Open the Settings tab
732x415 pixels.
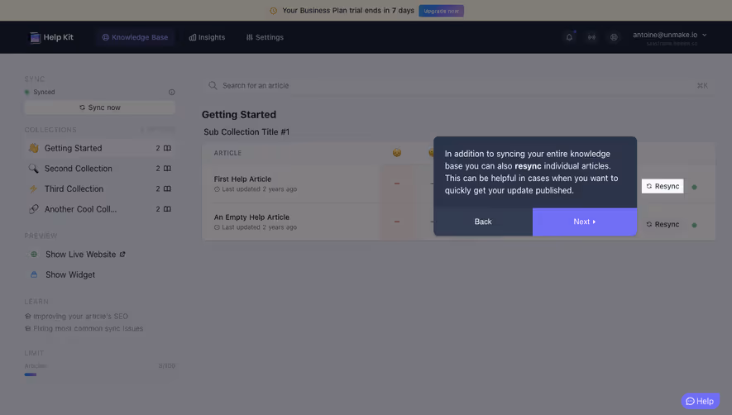click(x=265, y=37)
